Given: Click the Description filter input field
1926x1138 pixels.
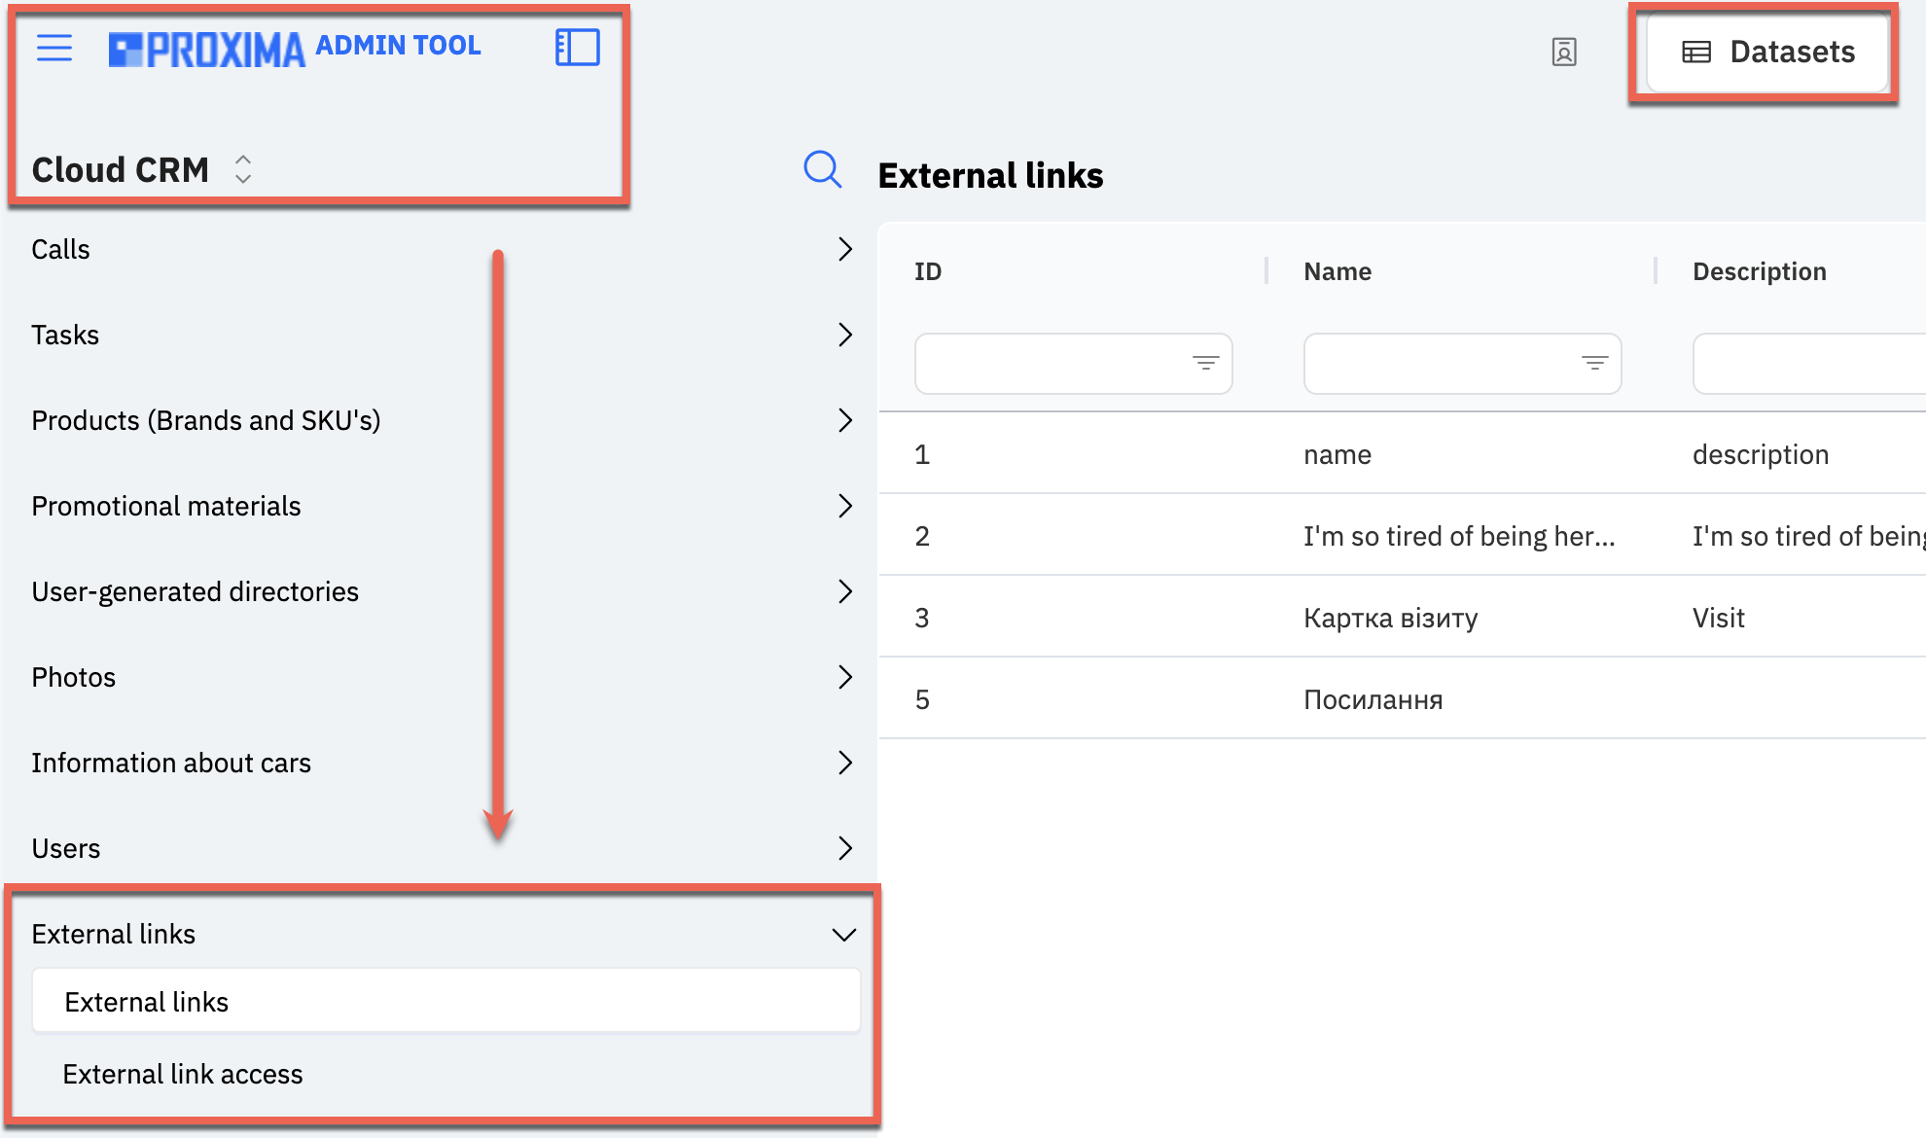Looking at the screenshot, I should click(x=1809, y=364).
